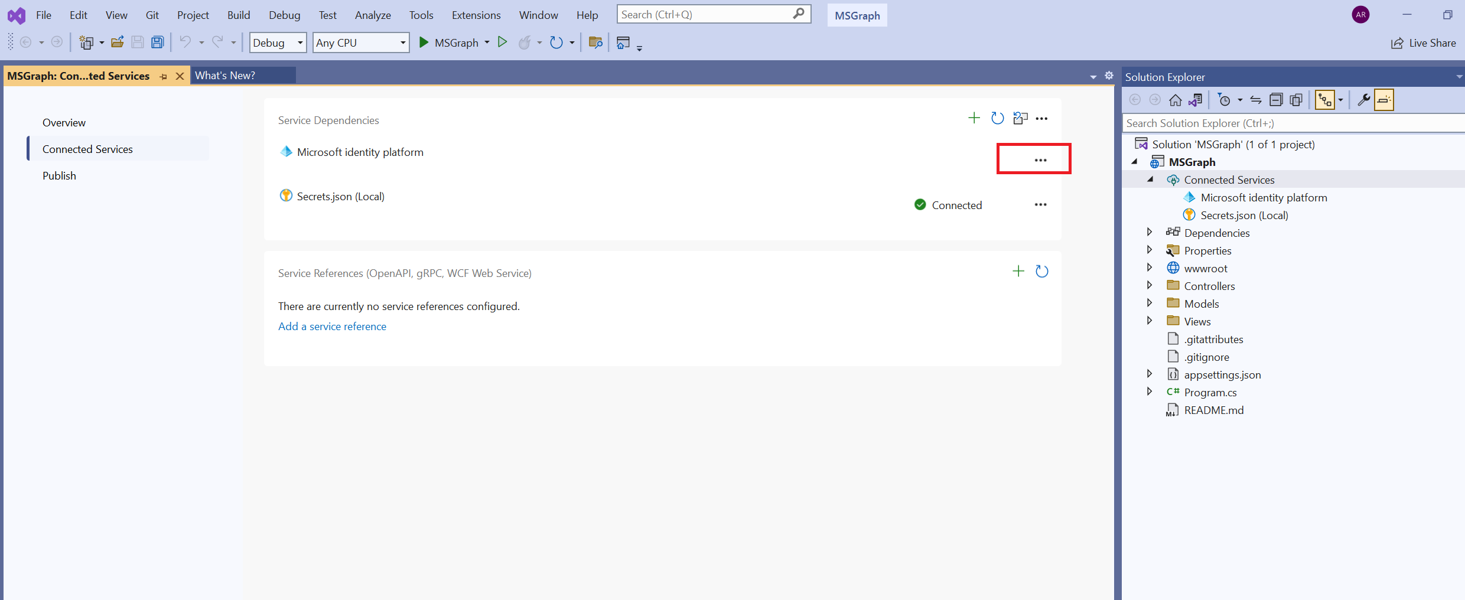The image size is (1465, 600).
Task: Open the Analyze menu
Action: tap(373, 15)
